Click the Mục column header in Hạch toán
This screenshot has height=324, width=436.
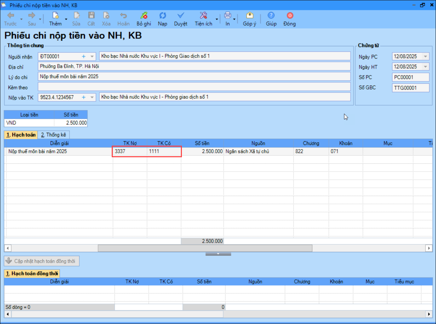click(x=388, y=143)
